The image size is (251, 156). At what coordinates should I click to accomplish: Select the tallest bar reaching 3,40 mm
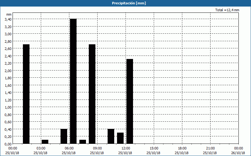pyautogui.click(x=73, y=81)
